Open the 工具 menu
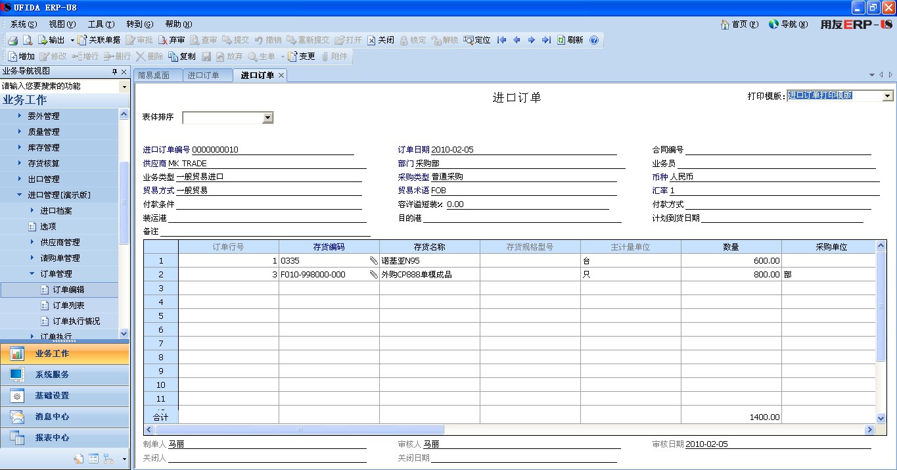This screenshot has height=470, width=897. tap(101, 24)
